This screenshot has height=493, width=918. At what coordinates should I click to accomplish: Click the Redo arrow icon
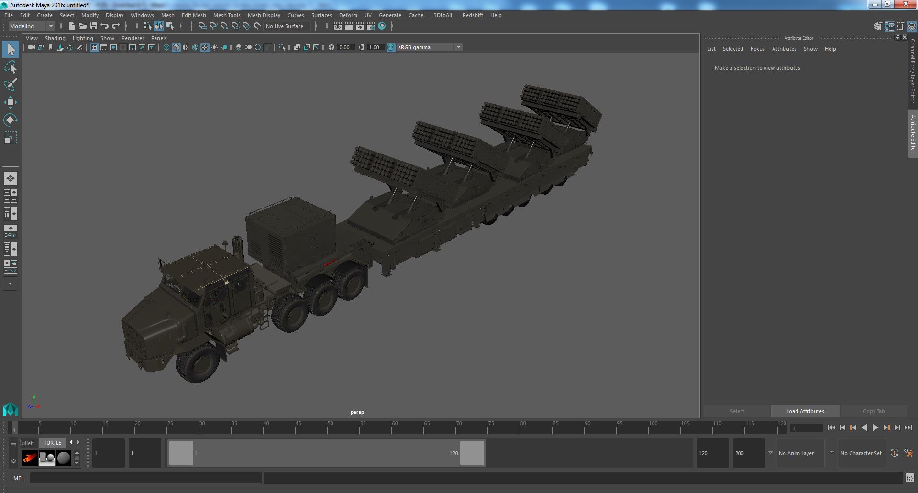coord(116,26)
